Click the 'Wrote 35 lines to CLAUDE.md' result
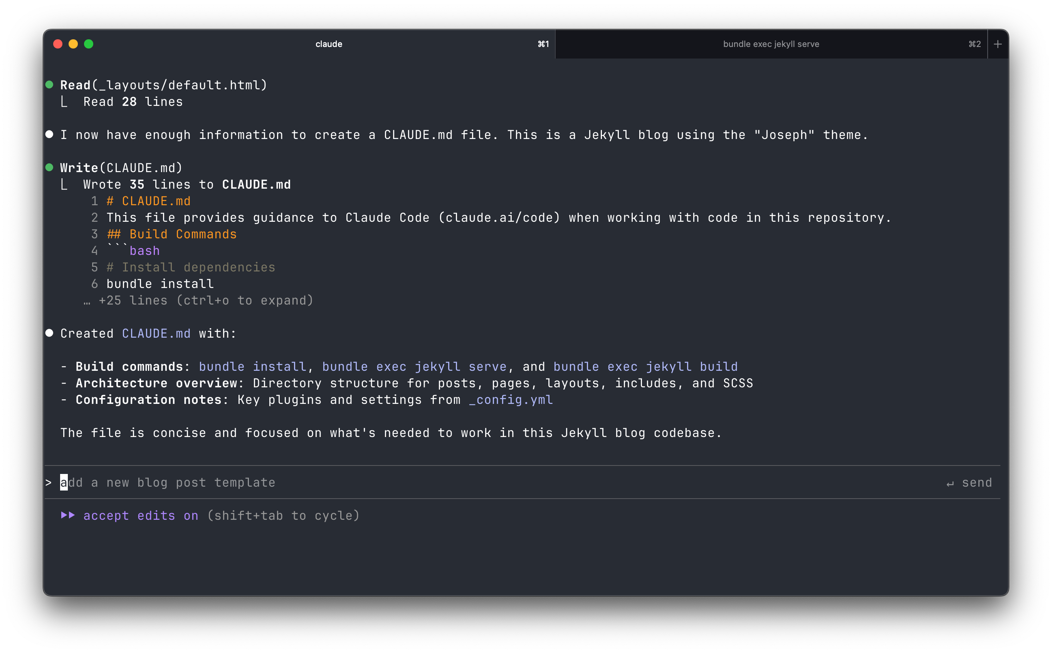The width and height of the screenshot is (1052, 653). tap(187, 185)
